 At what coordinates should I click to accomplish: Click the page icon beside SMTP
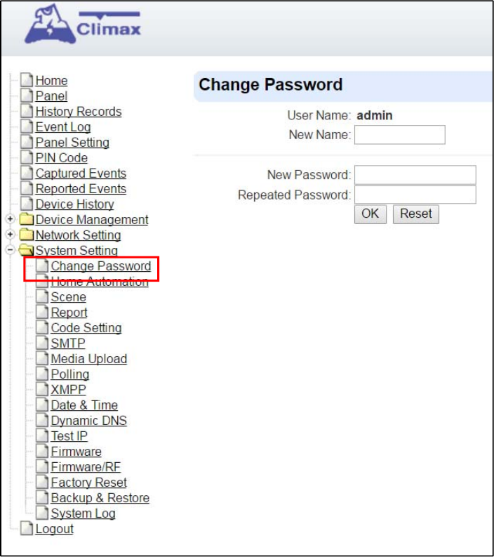point(42,343)
